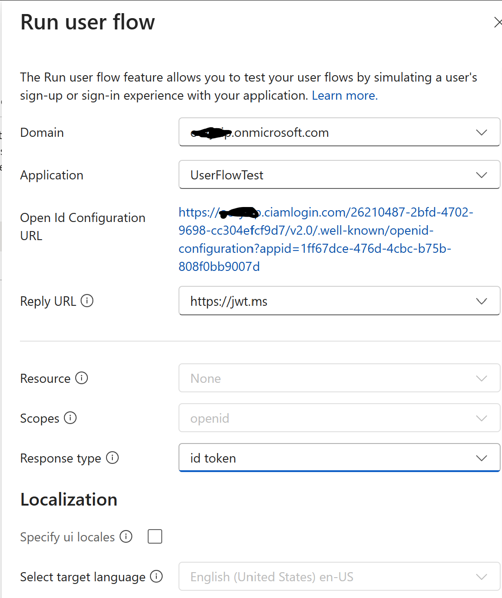
Task: Expand the Resource dropdown showing None
Action: 482,378
